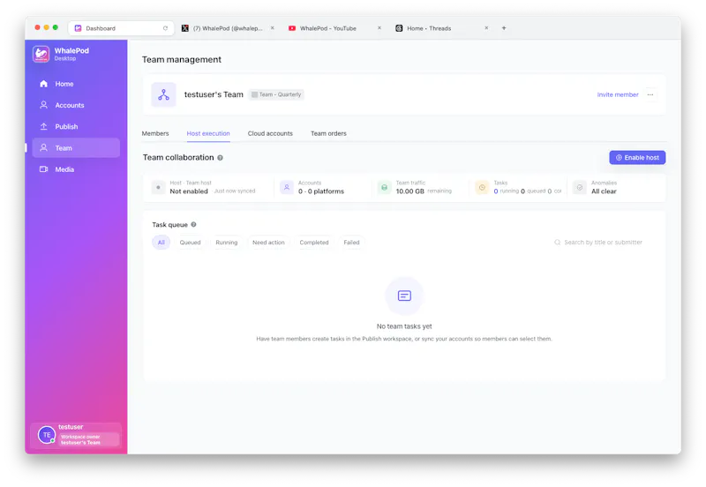Close the WhalePod - YouTube tab

(379, 28)
